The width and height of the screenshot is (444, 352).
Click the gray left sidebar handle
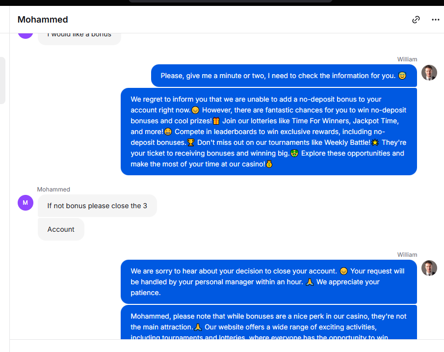pos(2,81)
